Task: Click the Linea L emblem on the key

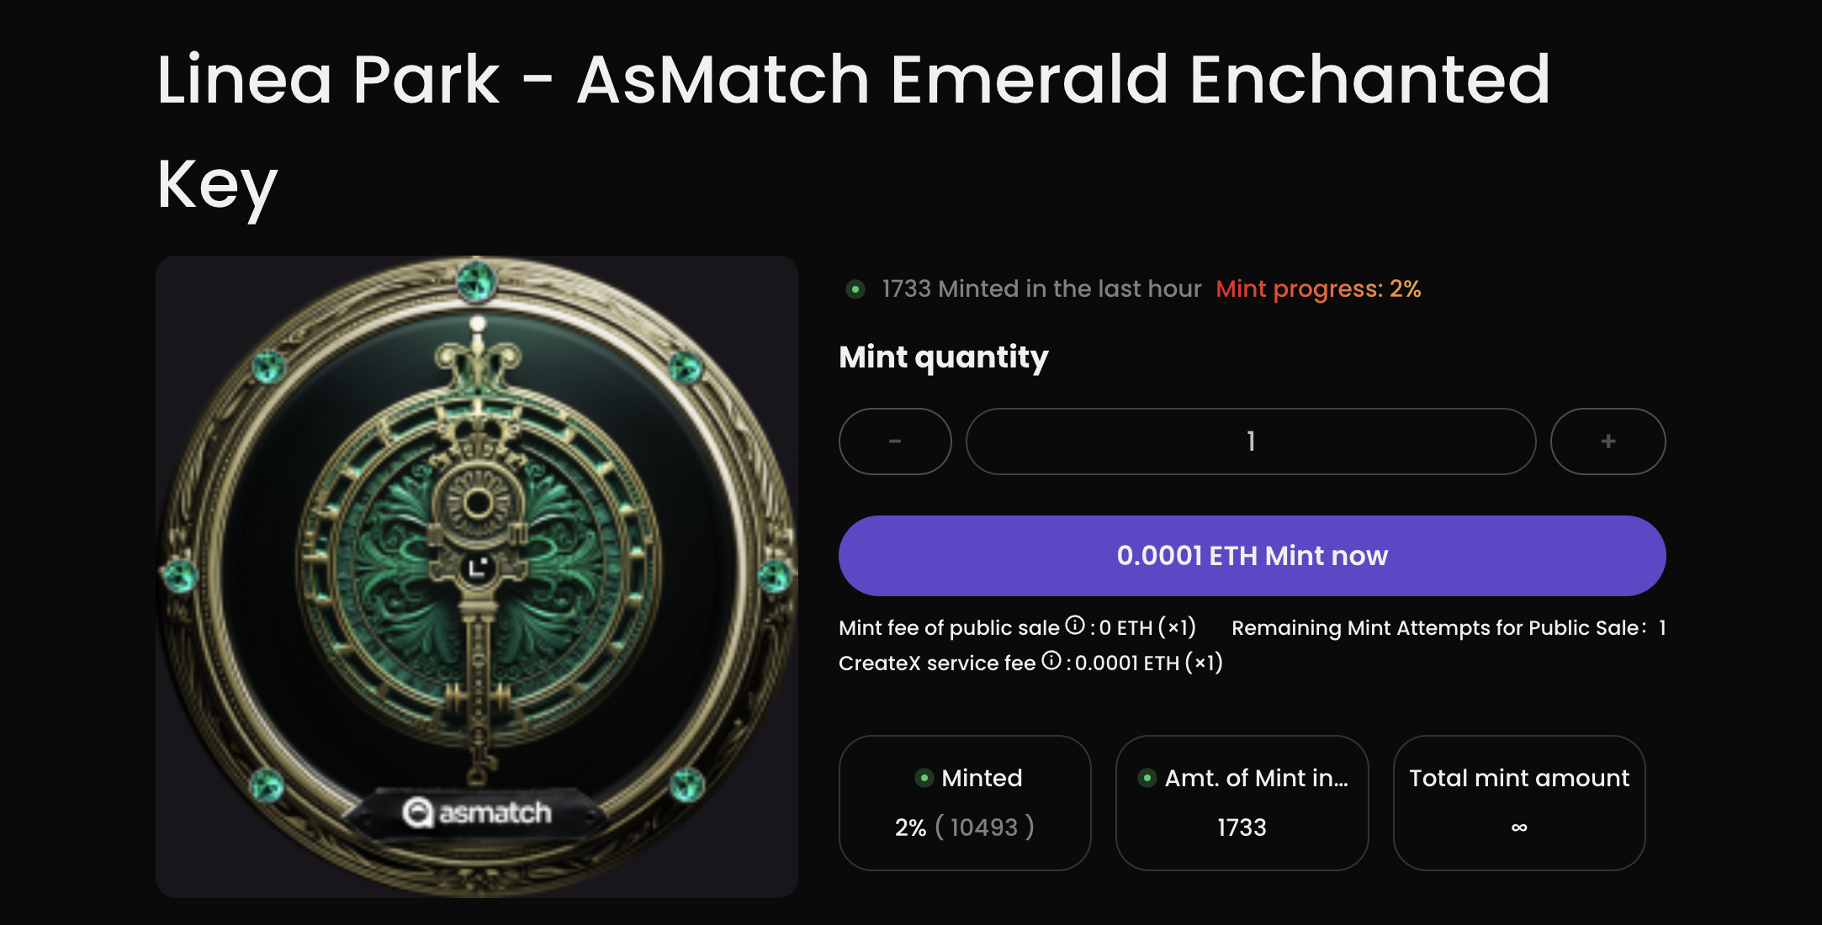Action: click(477, 568)
